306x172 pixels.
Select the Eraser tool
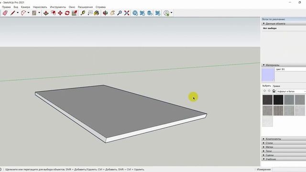point(5,13)
